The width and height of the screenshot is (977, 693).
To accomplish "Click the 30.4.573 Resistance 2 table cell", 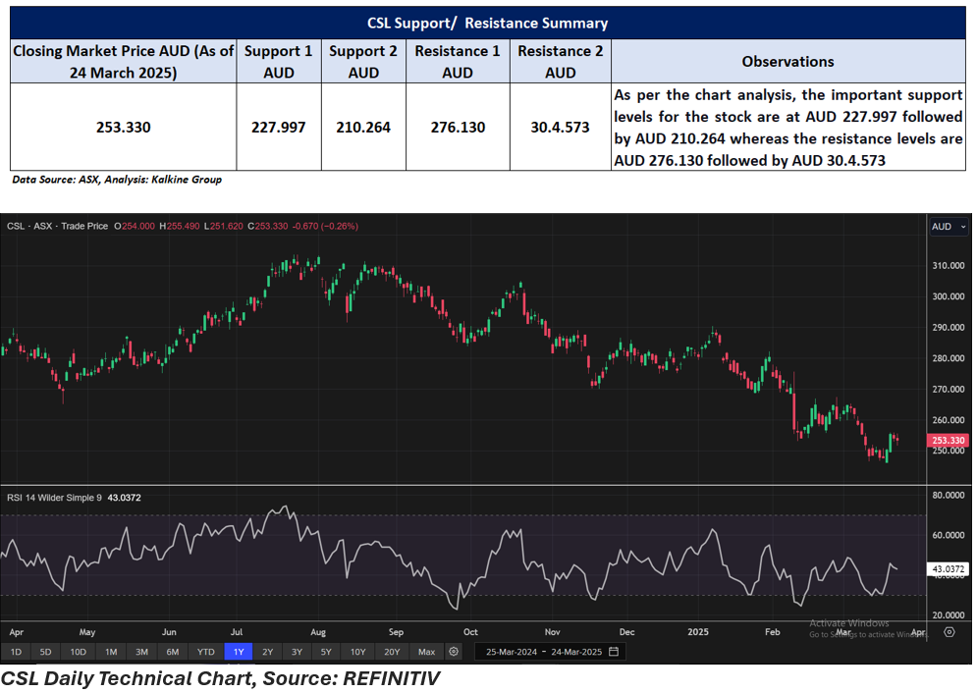I will [x=560, y=127].
